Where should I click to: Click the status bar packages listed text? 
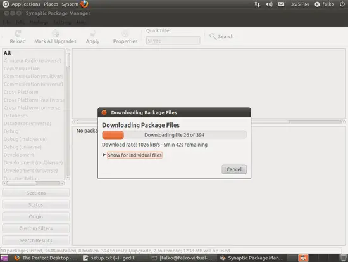(115, 251)
